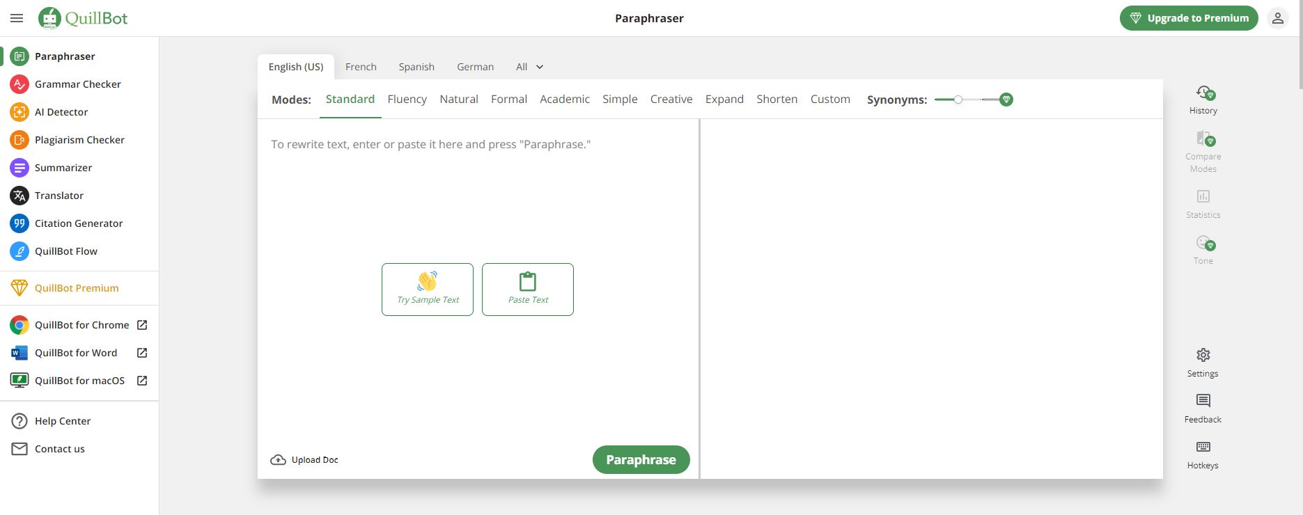Select Formal mode
Image resolution: width=1303 pixels, height=515 pixels.
coord(509,100)
